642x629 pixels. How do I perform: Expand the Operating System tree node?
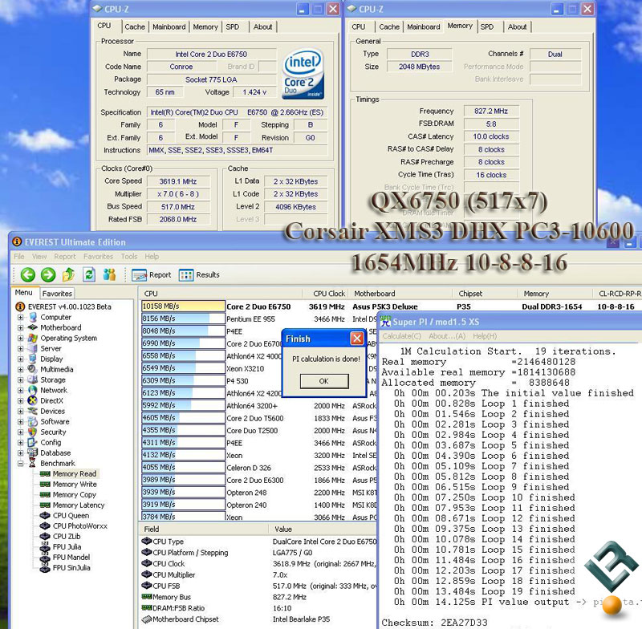point(21,338)
